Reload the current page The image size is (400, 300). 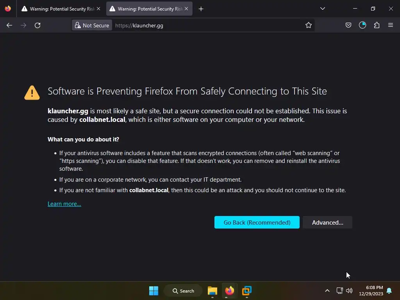[x=37, y=25]
